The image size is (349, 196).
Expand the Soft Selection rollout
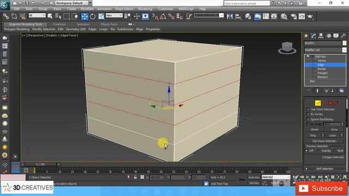(324, 169)
